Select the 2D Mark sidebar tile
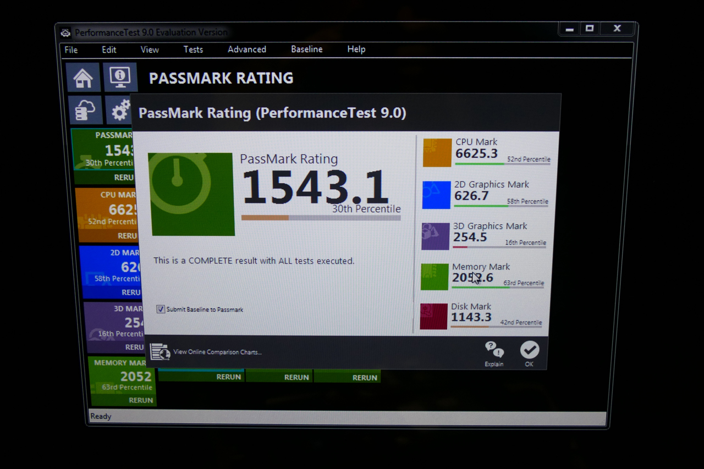704x469 pixels. click(x=110, y=272)
